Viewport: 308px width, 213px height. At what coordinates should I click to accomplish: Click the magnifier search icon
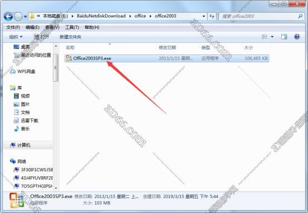(x=300, y=16)
